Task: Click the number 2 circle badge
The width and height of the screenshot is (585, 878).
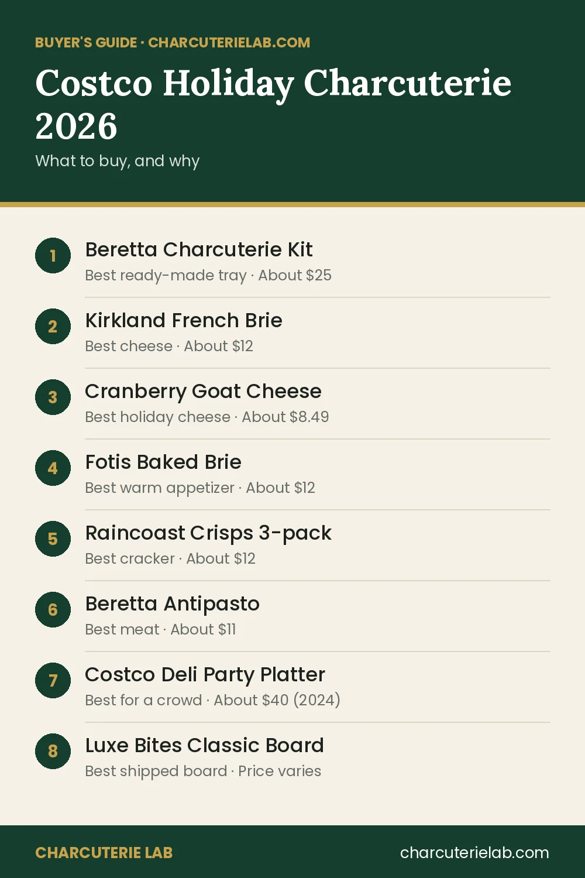Action: point(53,327)
